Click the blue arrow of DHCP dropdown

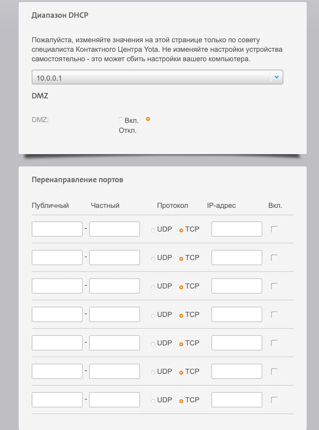276,77
